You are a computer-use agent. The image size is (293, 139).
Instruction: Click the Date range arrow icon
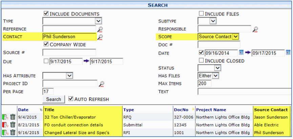tap(248, 53)
